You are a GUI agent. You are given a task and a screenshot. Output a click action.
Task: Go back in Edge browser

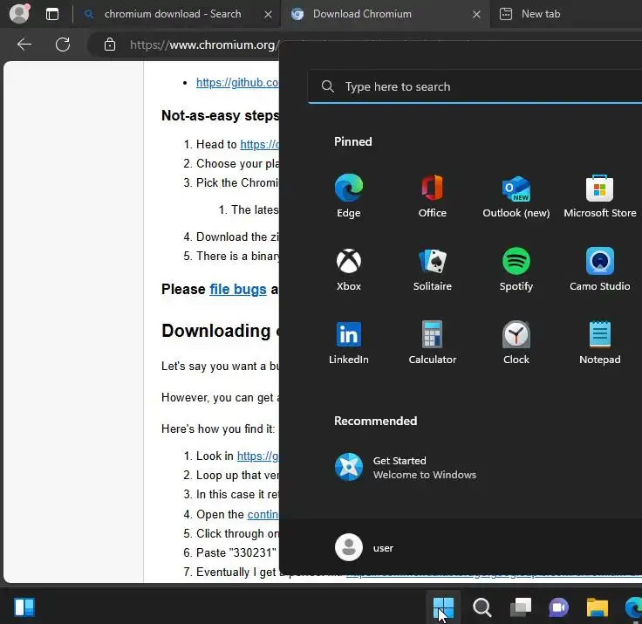tap(24, 45)
